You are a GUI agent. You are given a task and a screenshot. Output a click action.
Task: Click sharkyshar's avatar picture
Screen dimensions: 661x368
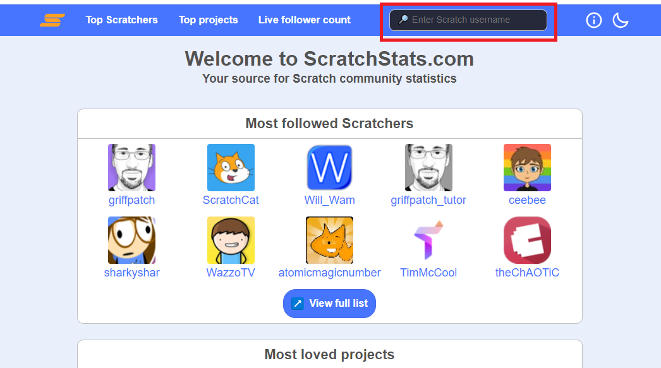(131, 240)
